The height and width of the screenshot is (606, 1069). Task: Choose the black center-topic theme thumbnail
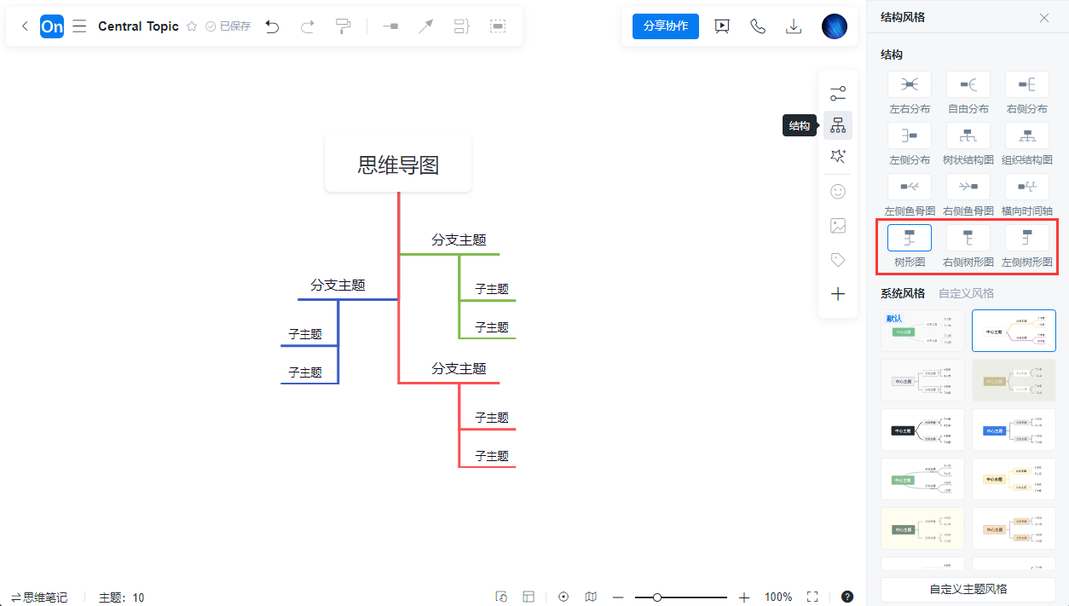coord(922,430)
